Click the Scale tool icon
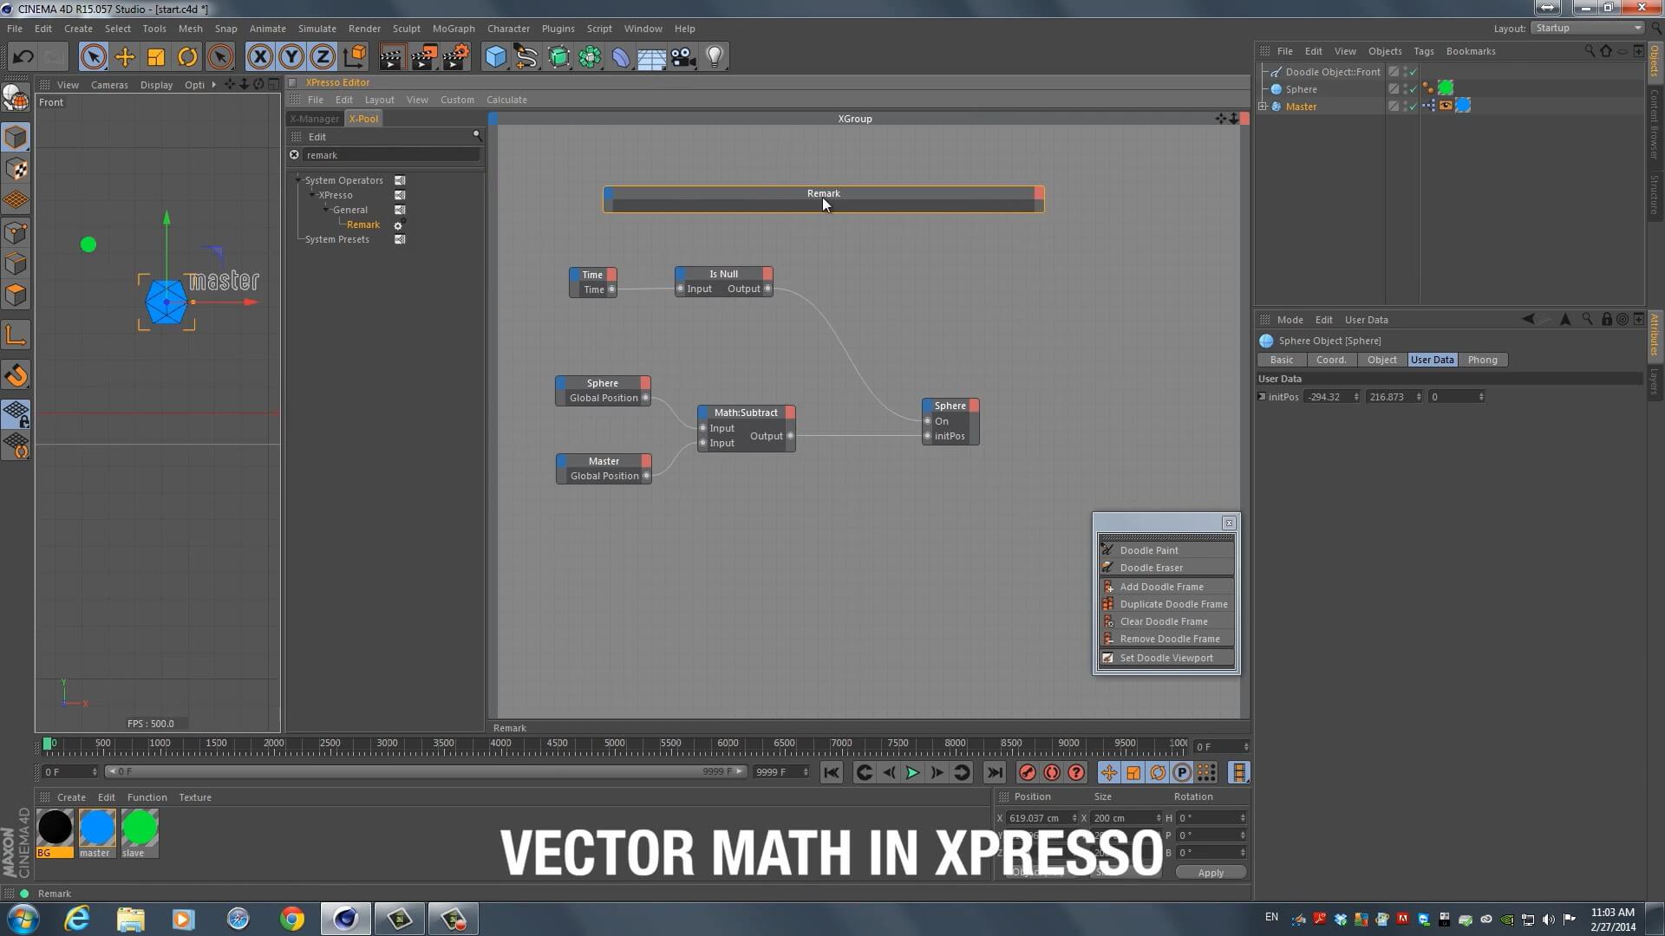The width and height of the screenshot is (1665, 936). [156, 57]
